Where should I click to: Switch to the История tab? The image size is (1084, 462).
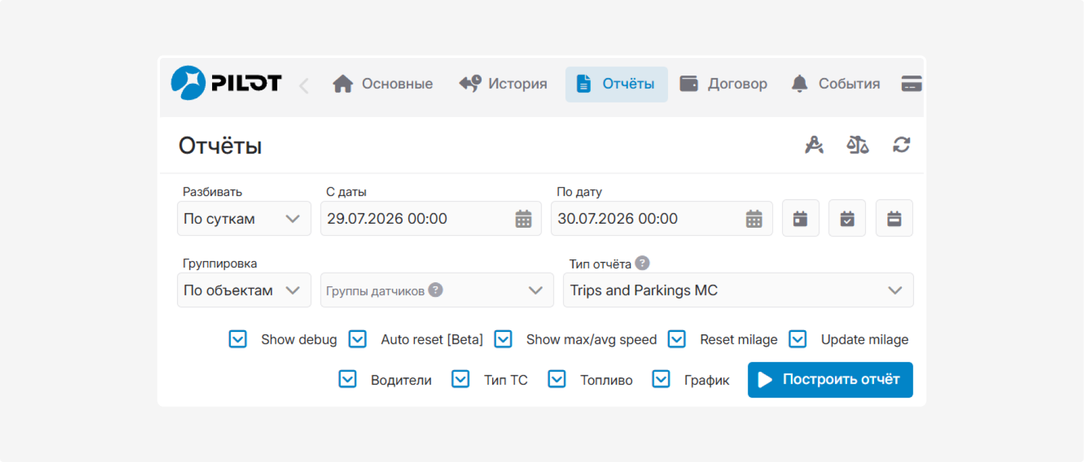point(503,84)
